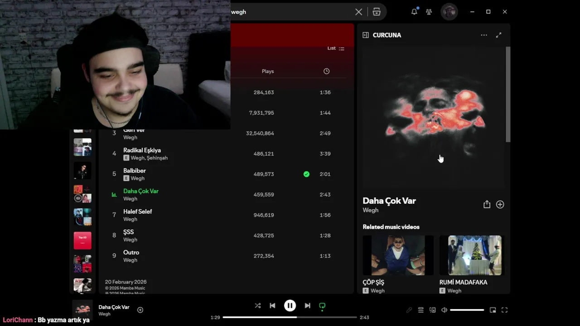Select duration 3:39 of Radikal Eşkiya
The height and width of the screenshot is (326, 580).
(325, 153)
